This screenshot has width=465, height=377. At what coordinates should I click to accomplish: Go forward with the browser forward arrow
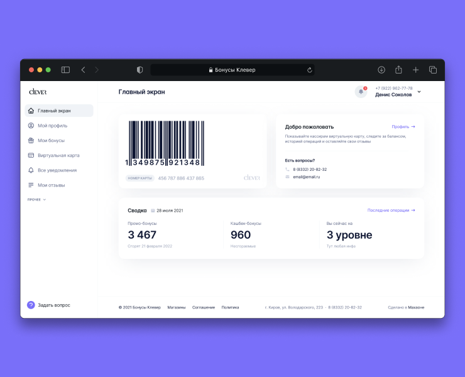(x=97, y=70)
